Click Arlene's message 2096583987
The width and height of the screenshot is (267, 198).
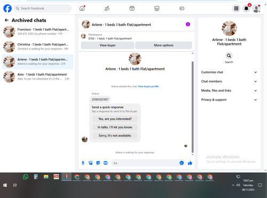coord(100,100)
